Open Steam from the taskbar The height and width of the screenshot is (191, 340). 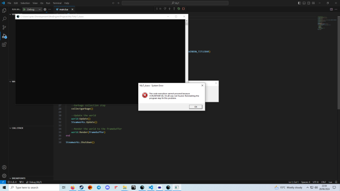coord(81,187)
